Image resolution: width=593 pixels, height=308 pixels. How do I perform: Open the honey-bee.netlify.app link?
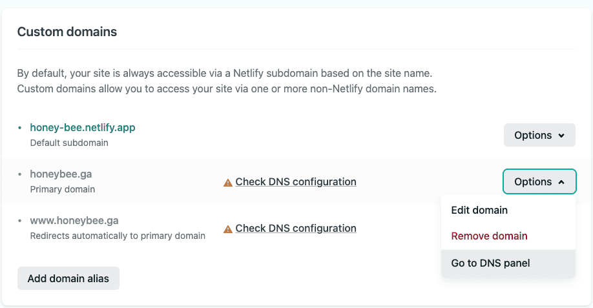(x=83, y=128)
